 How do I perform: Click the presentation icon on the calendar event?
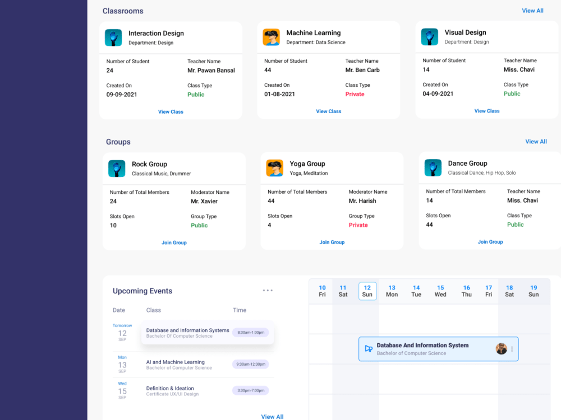click(369, 348)
